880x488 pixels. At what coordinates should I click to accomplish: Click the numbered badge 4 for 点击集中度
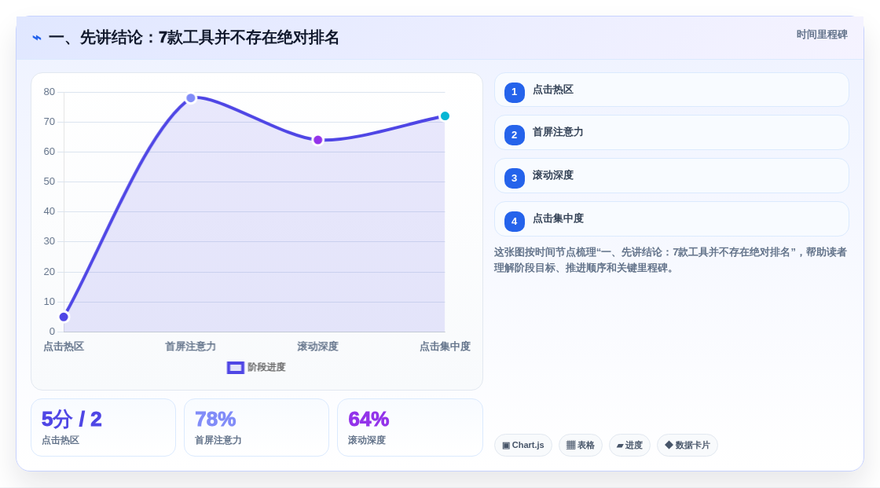(514, 222)
